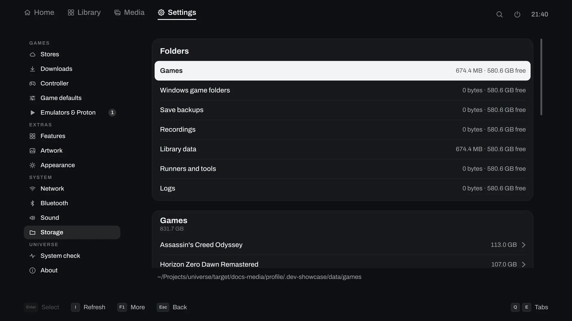Click the 831.7 GB games total
The width and height of the screenshot is (572, 321).
(x=172, y=229)
